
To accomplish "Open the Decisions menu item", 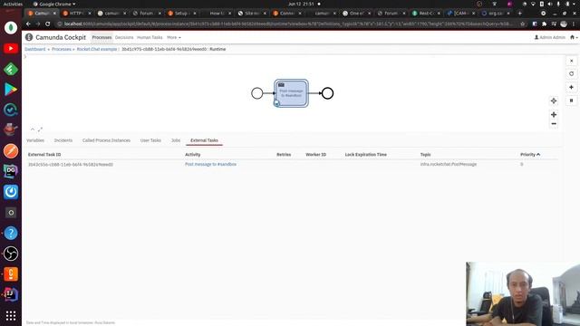I will (124, 37).
